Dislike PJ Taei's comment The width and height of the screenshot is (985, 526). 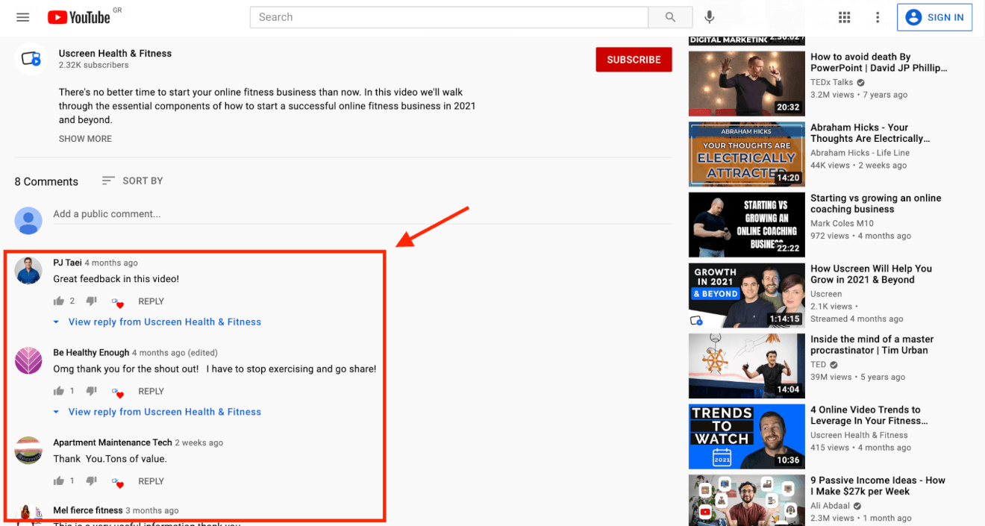click(x=91, y=301)
